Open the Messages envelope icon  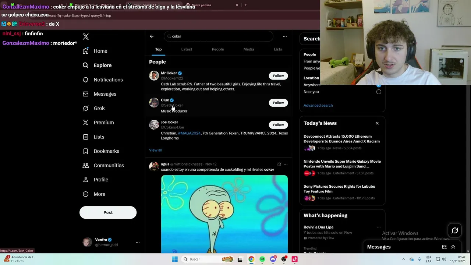(x=86, y=94)
